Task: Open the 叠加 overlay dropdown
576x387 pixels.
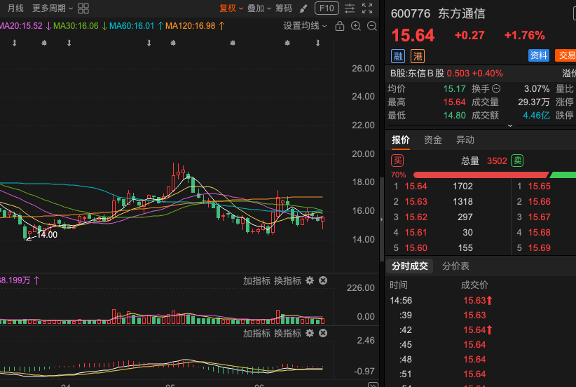Action: click(x=259, y=8)
